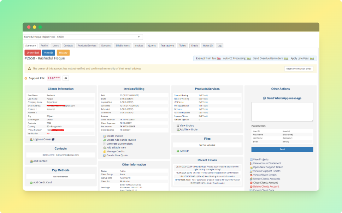Toggle the Exempt from Tax setting

219,58
